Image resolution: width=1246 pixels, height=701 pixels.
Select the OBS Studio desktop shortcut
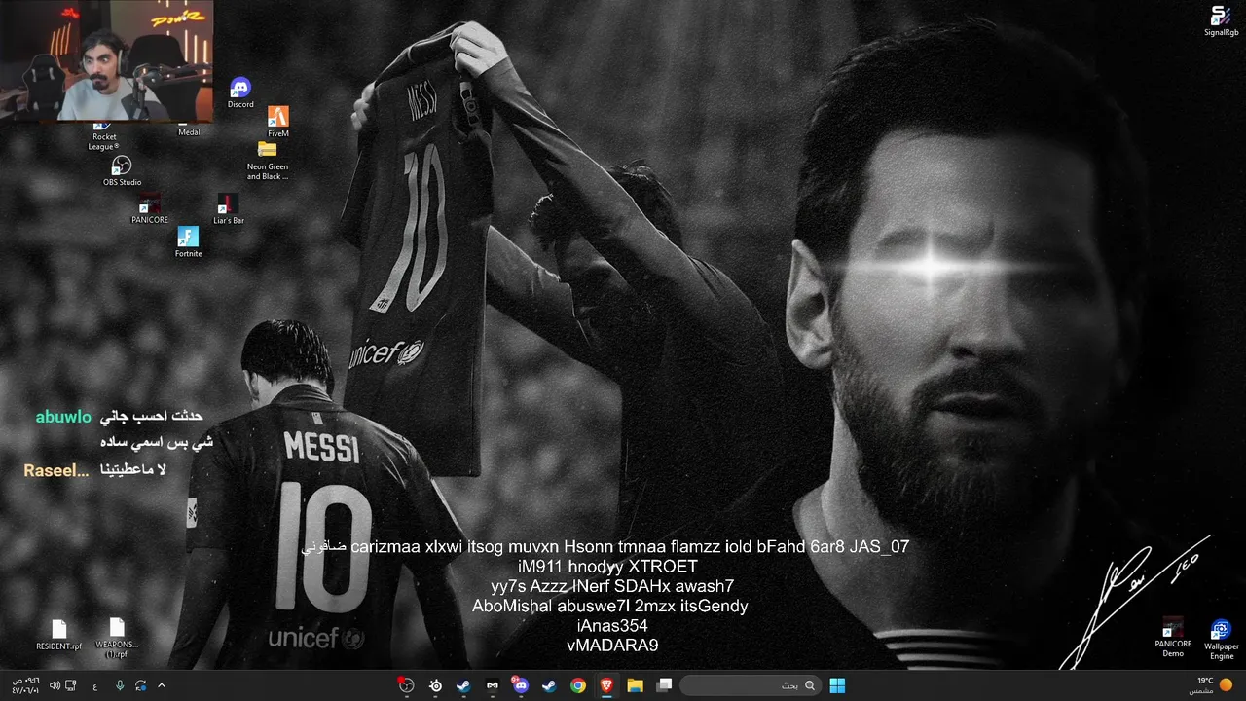[x=122, y=170]
